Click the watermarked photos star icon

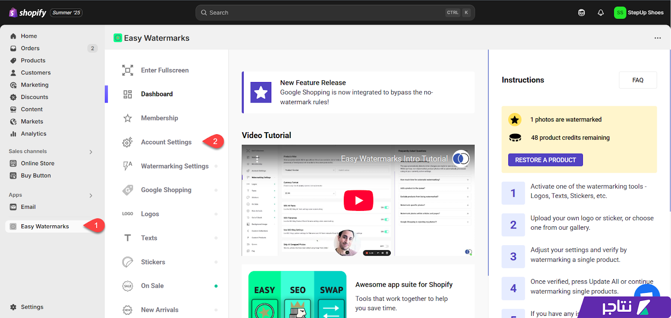[515, 120]
